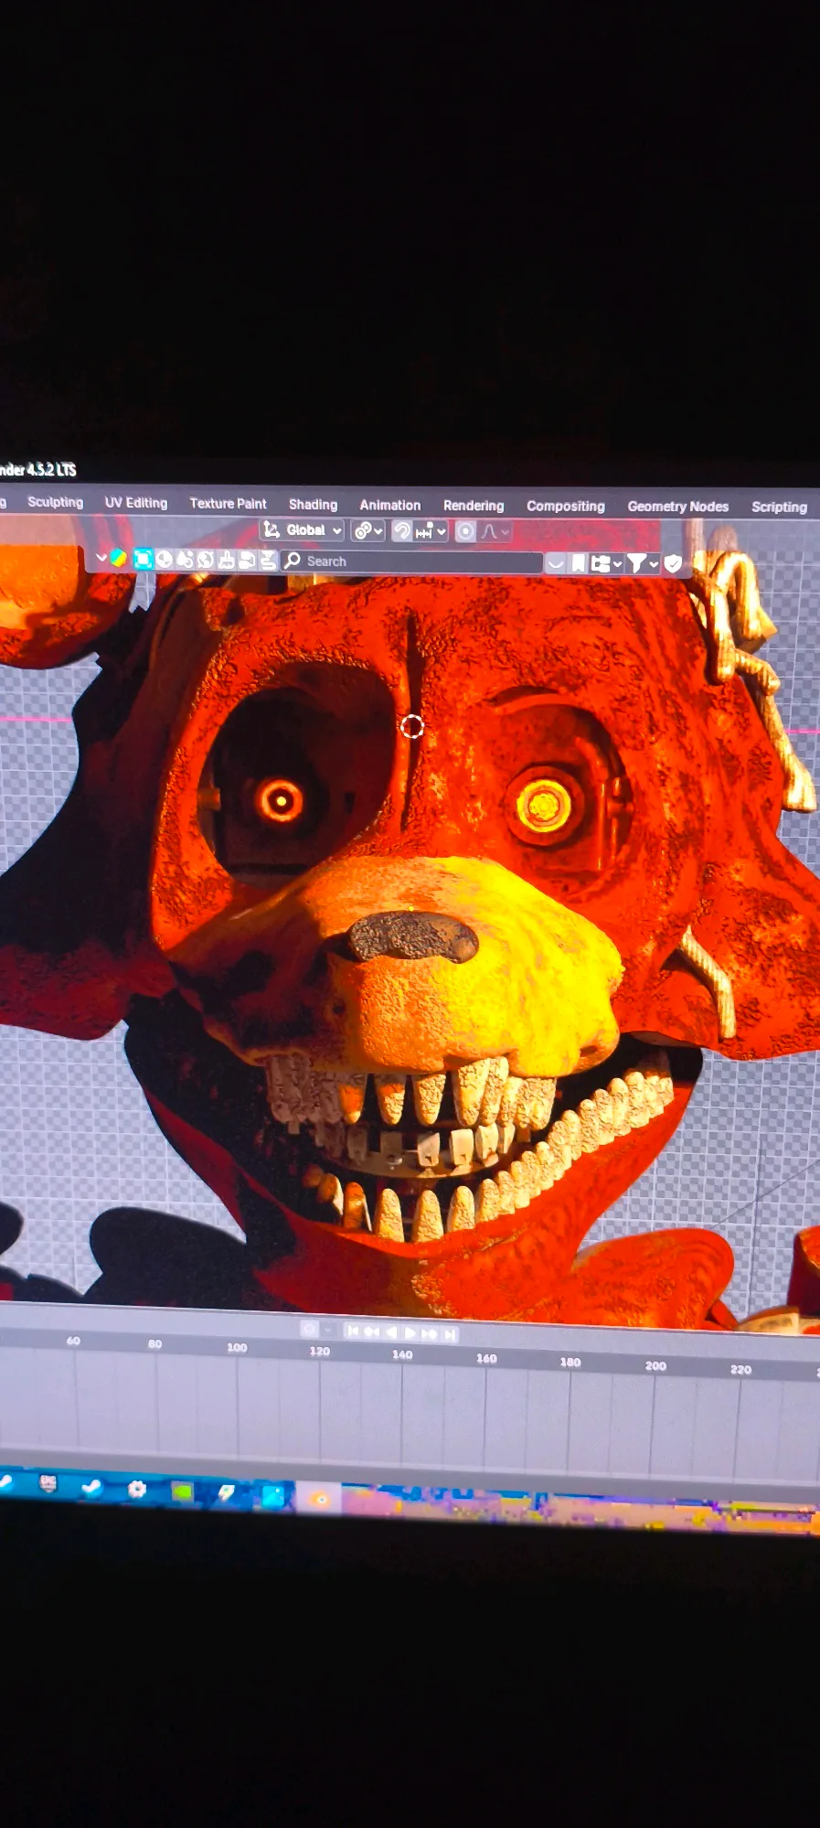This screenshot has width=820, height=1828.
Task: Switch to the Animation workspace tab
Action: 390,505
